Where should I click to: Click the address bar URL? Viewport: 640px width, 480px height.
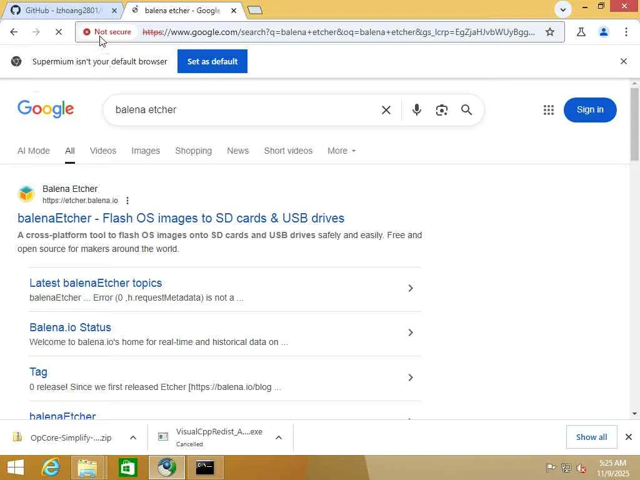pyautogui.click(x=338, y=32)
